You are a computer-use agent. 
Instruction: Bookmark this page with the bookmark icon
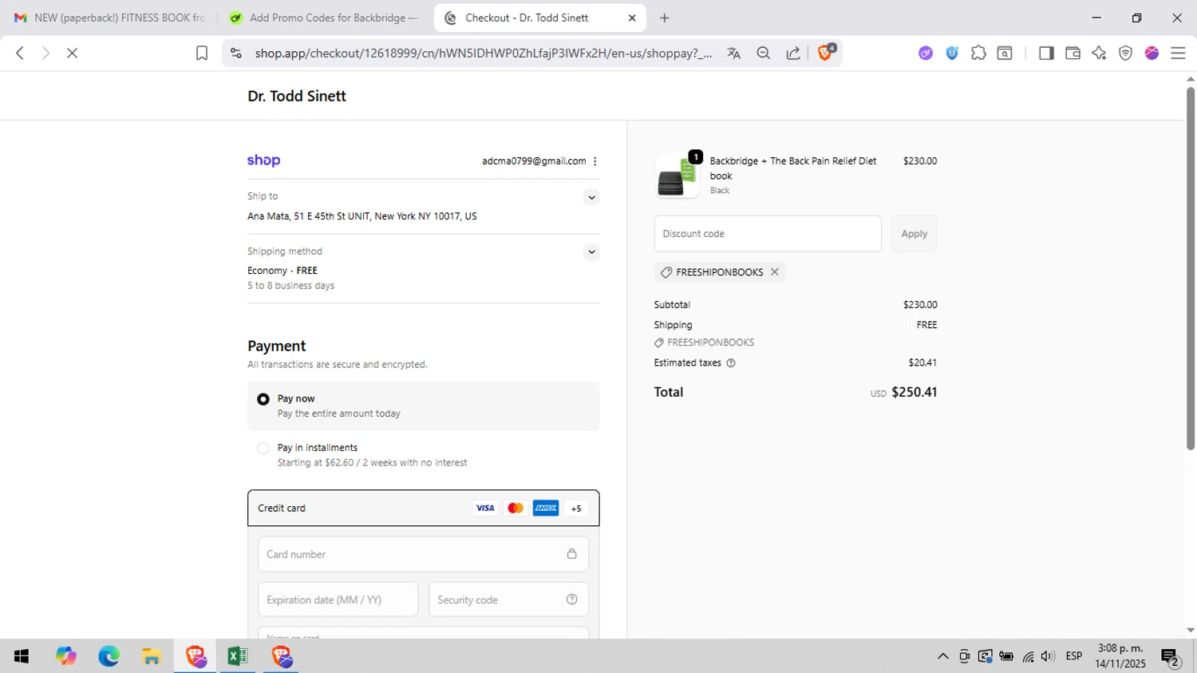[202, 53]
